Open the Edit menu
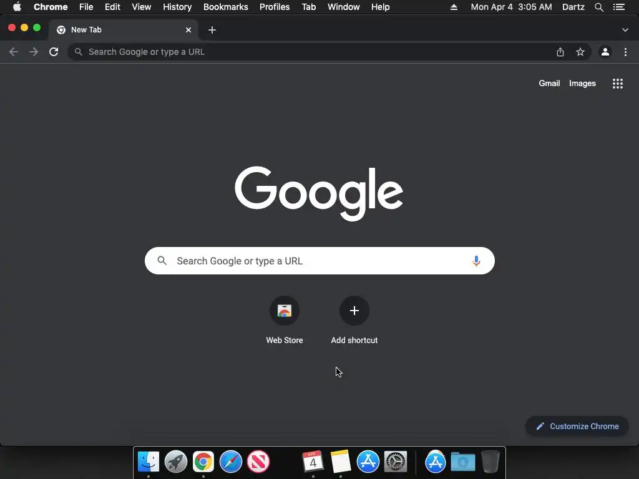Viewport: 639px width, 479px height. coord(112,7)
